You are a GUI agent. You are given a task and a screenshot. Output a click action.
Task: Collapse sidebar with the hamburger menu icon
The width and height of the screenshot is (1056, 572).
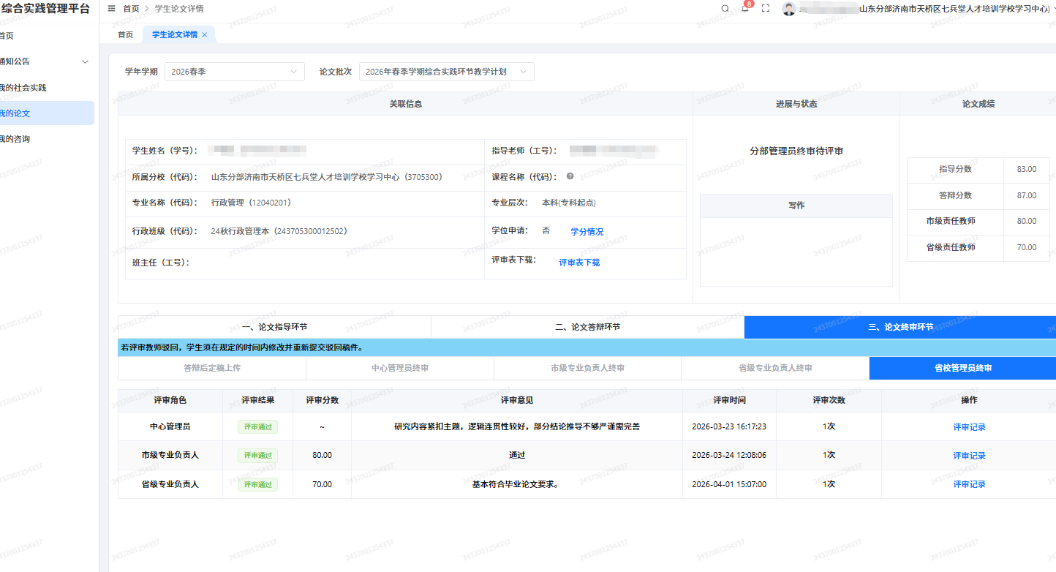click(111, 9)
